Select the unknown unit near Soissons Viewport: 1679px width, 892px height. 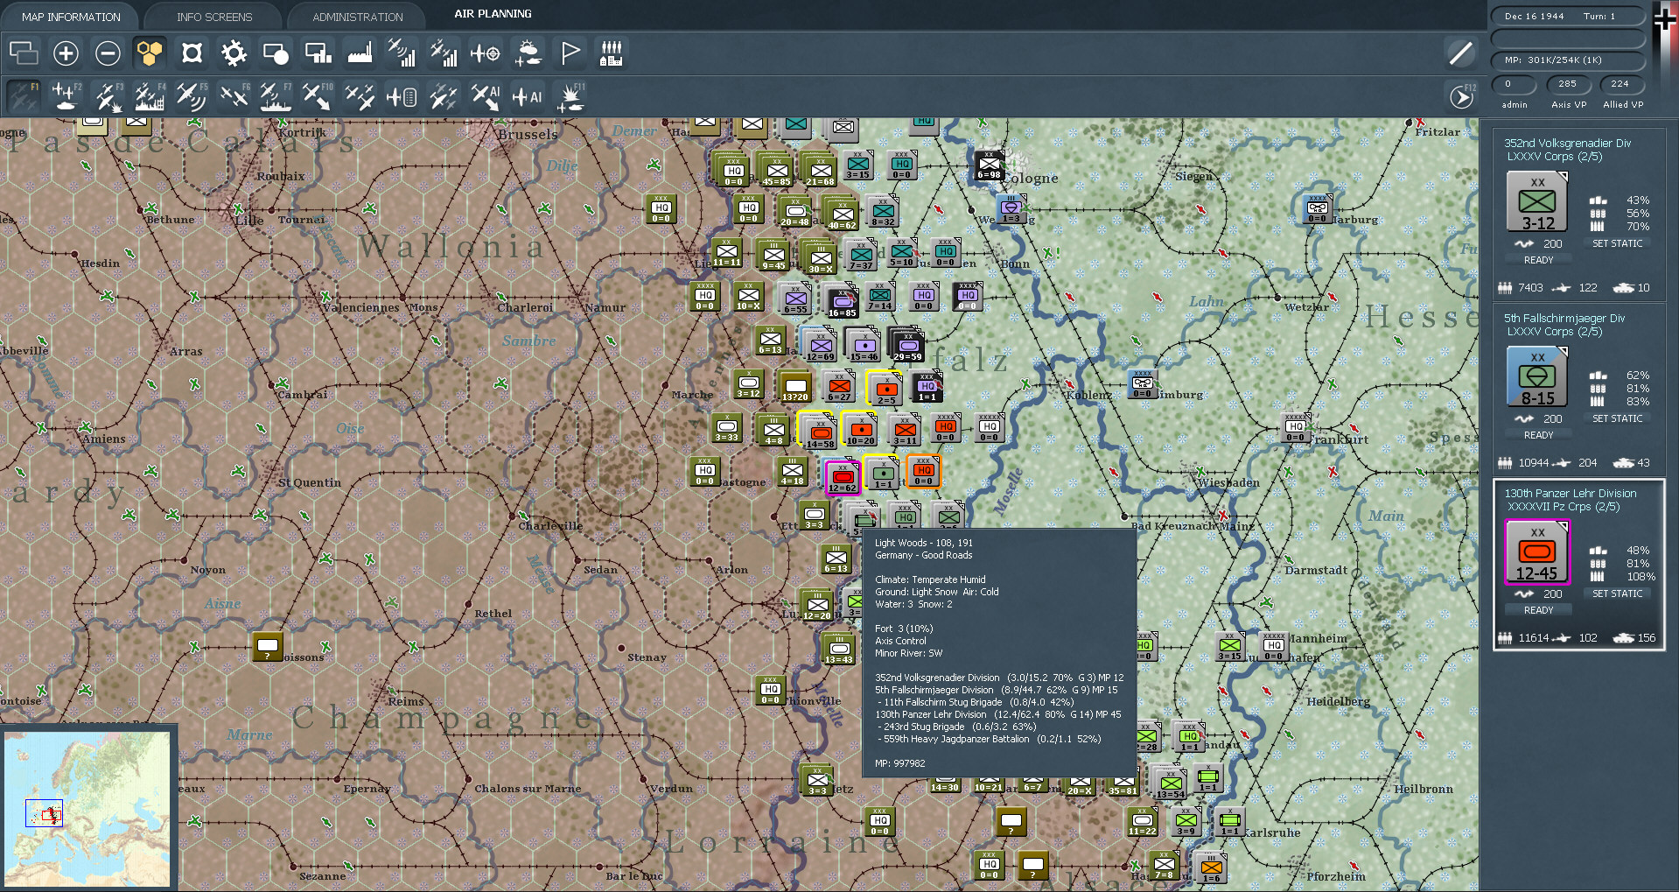pos(267,647)
